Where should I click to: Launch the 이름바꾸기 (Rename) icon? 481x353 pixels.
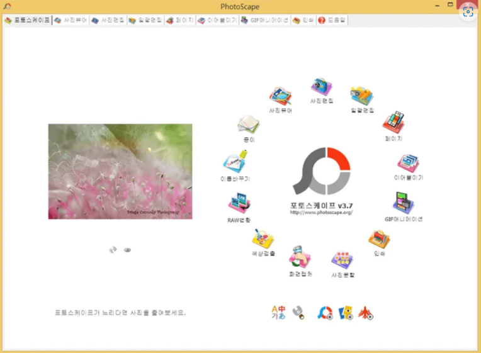click(235, 161)
